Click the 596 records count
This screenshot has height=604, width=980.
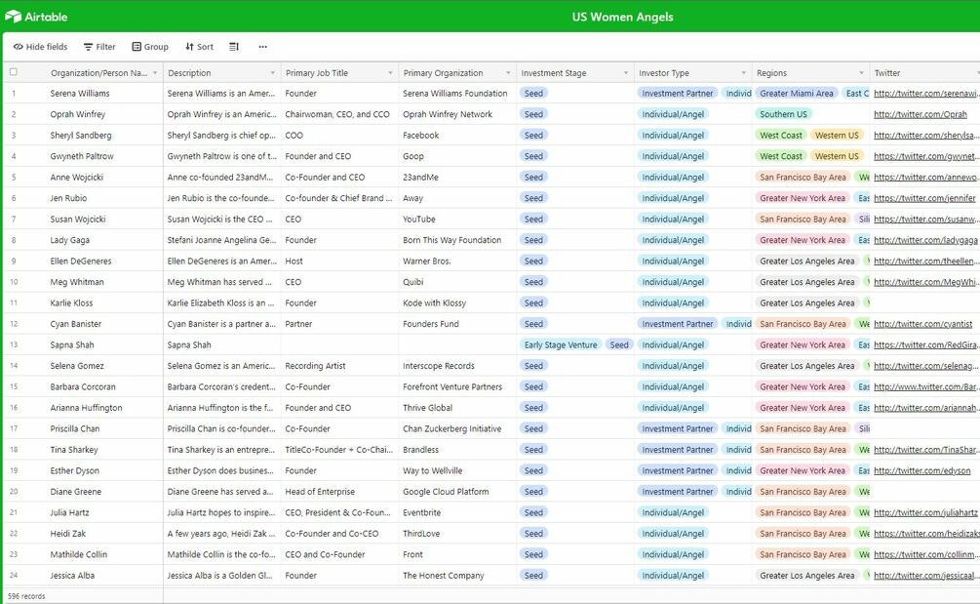point(26,596)
